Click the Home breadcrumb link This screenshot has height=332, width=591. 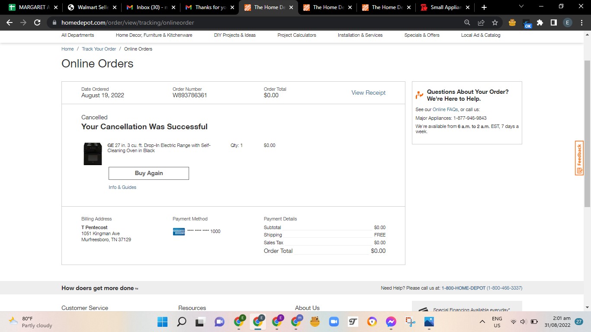click(67, 49)
